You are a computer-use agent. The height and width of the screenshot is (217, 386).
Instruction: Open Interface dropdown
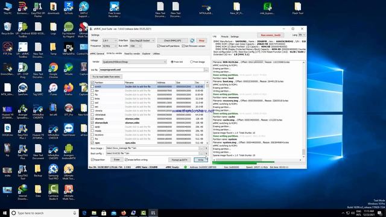142,40
